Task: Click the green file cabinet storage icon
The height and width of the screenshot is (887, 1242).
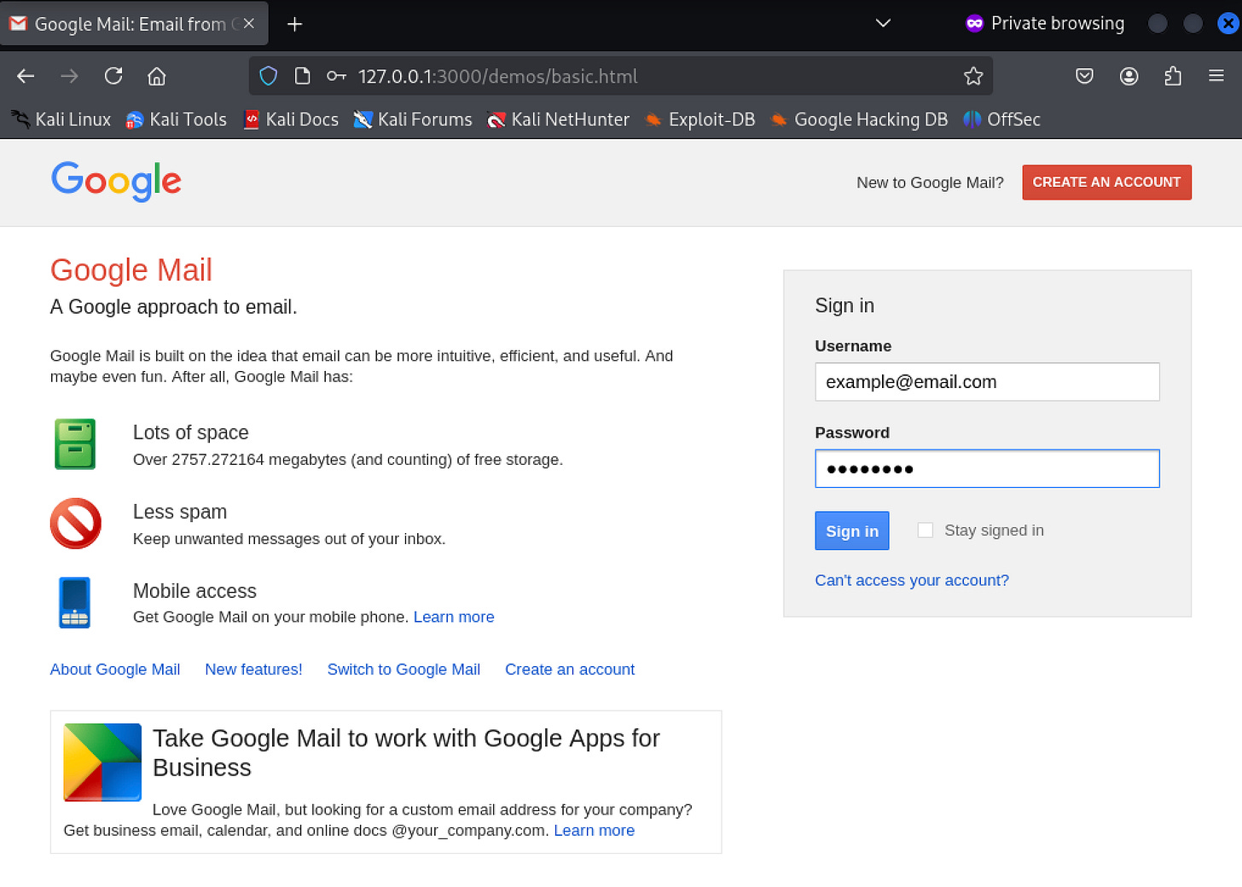Action: coord(75,443)
